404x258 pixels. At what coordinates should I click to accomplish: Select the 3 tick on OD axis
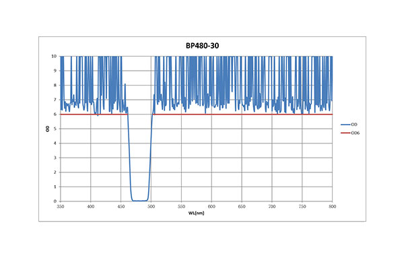click(x=55, y=158)
